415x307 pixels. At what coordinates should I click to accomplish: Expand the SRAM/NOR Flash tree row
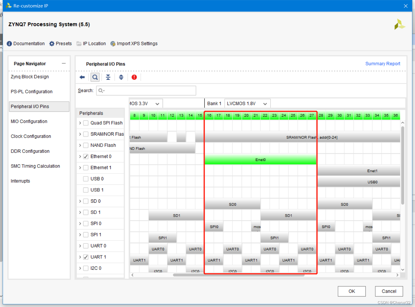(x=80, y=134)
